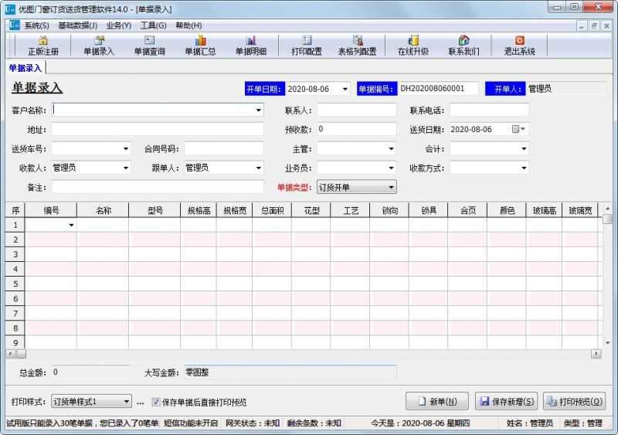
Task: Click the 保存新增(S) button
Action: coord(506,402)
